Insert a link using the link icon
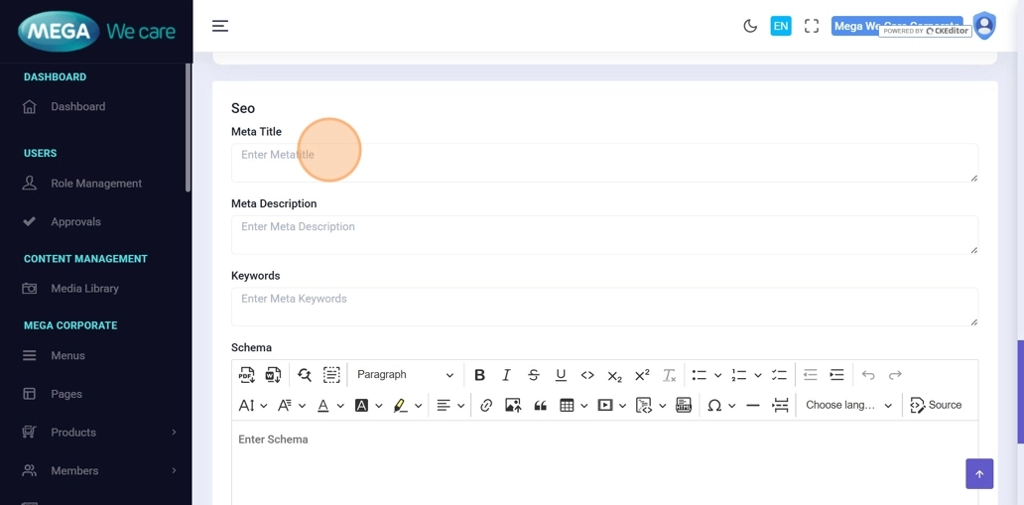Viewport: 1024px width, 505px height. 486,406
